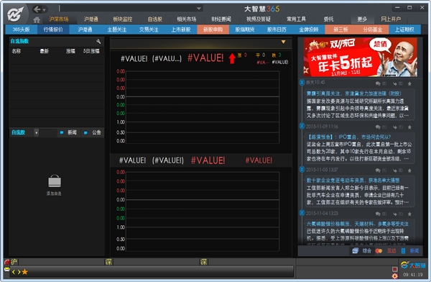Open the 常用工具 menu

point(296,19)
